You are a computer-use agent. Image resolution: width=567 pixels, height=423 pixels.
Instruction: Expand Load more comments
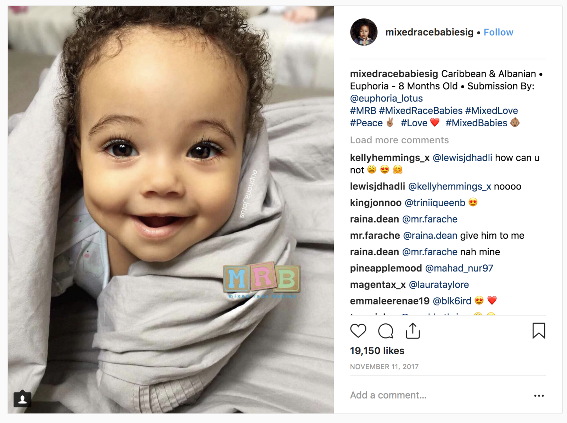pos(399,140)
